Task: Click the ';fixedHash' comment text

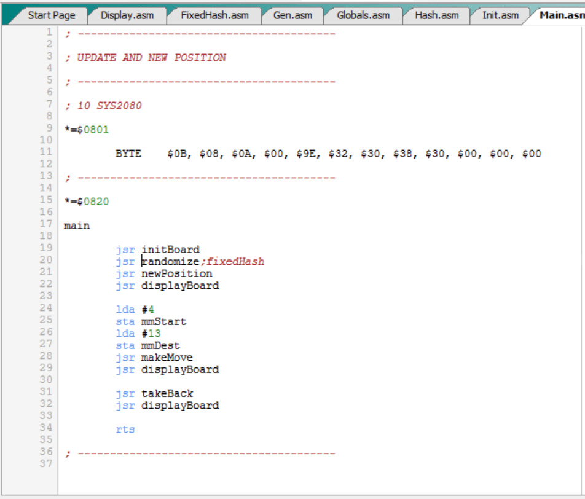Action: click(x=232, y=262)
